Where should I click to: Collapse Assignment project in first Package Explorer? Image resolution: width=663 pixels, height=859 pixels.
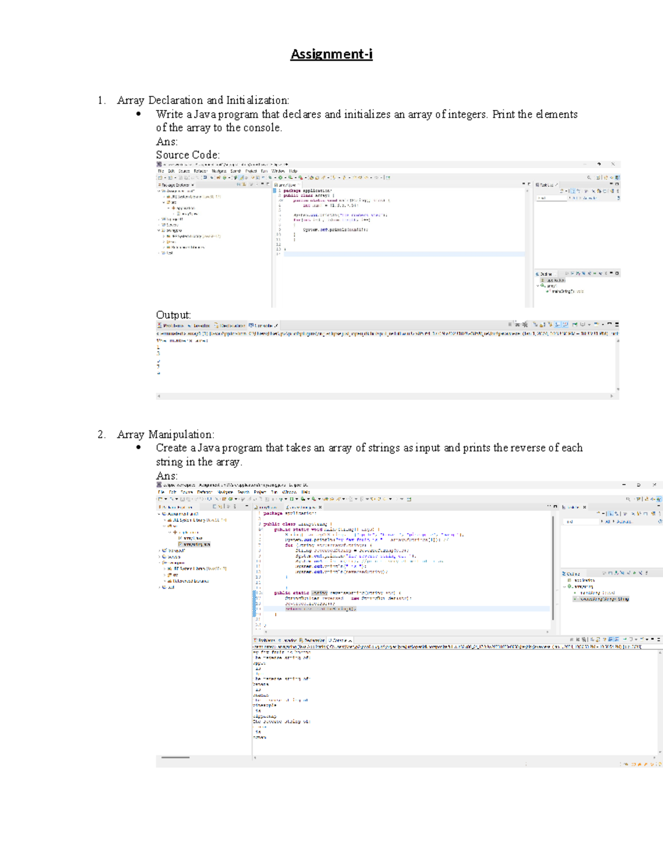159,191
